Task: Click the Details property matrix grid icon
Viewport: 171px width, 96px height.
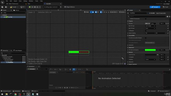Action: (168, 17)
